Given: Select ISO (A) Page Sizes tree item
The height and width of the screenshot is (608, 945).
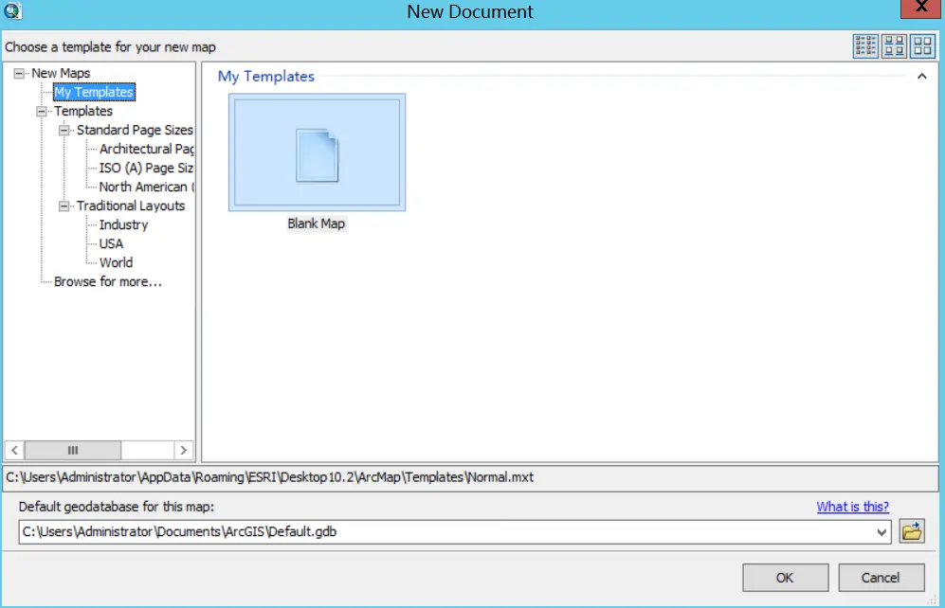Looking at the screenshot, I should coord(146,168).
